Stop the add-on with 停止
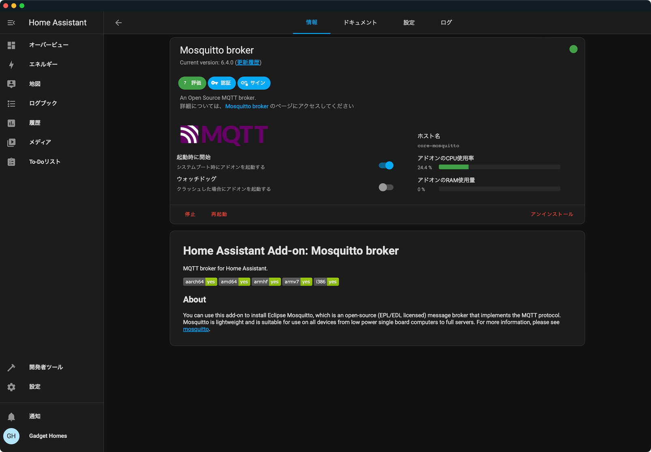 coord(190,214)
